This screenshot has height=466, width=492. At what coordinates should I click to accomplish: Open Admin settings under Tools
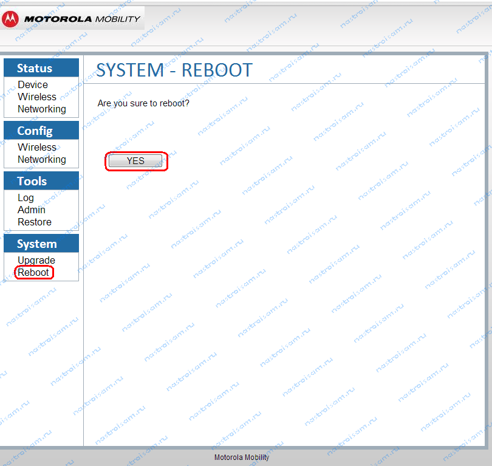(32, 210)
